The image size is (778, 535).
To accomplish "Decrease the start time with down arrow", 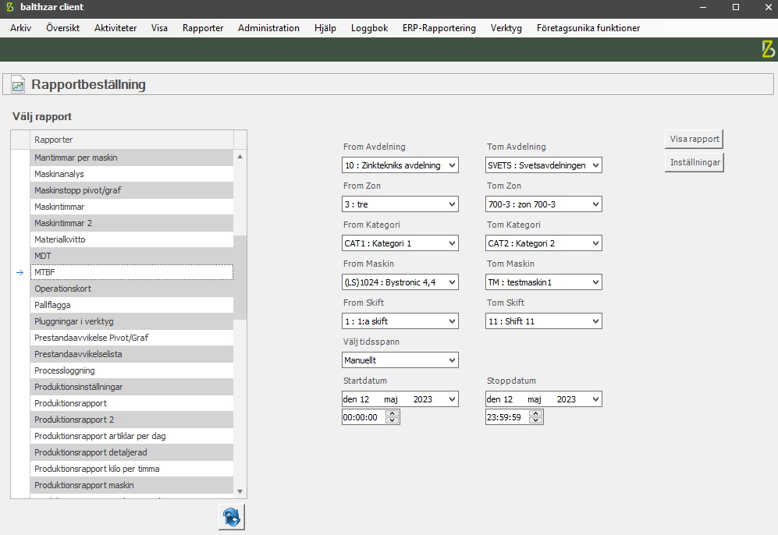I will tap(392, 420).
